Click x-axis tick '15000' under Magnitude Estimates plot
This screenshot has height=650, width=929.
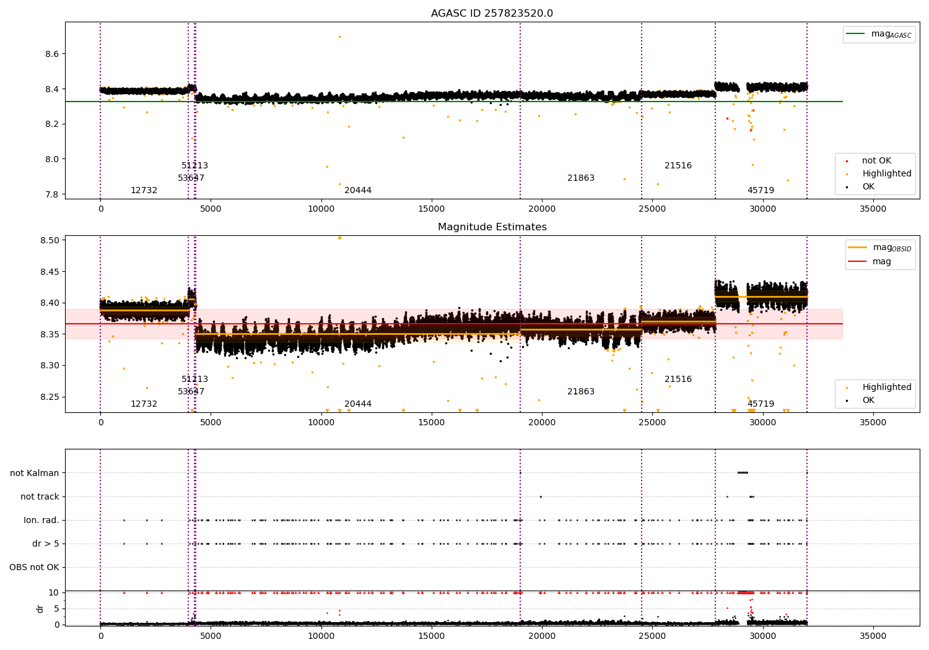point(432,423)
